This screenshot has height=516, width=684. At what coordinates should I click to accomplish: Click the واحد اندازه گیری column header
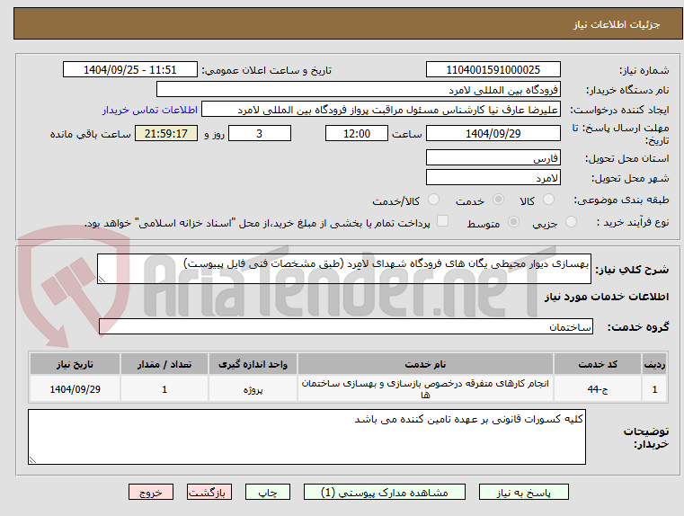pyautogui.click(x=253, y=364)
